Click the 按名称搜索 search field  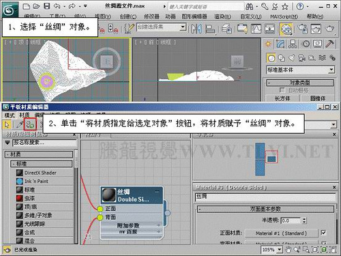tap(44, 143)
